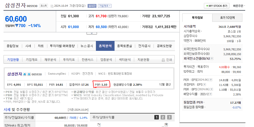This screenshot has height=127, width=254.
Task: Open the 전자공시 tab
Action: [144, 46]
